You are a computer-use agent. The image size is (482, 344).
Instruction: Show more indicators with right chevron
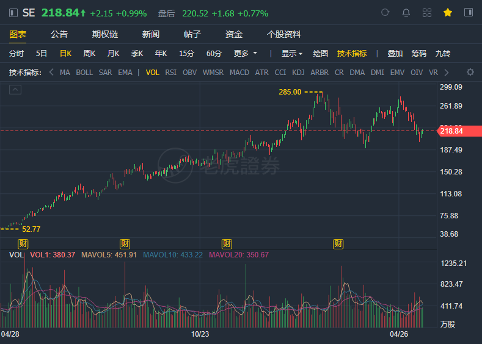447,73
